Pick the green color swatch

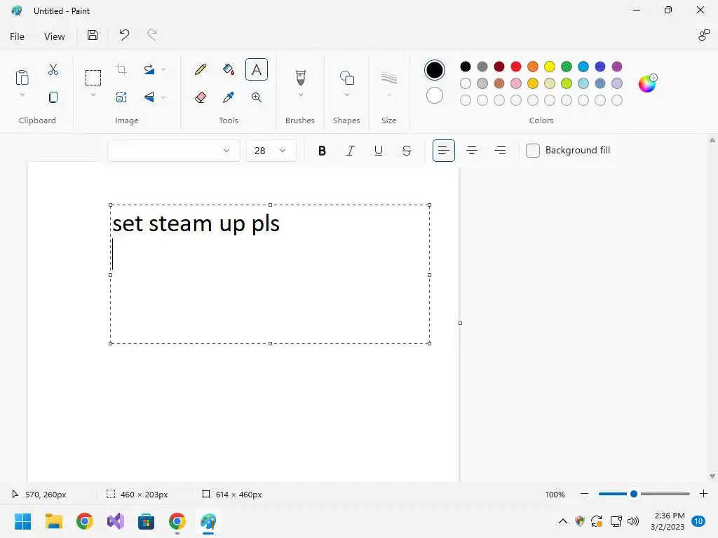point(567,67)
